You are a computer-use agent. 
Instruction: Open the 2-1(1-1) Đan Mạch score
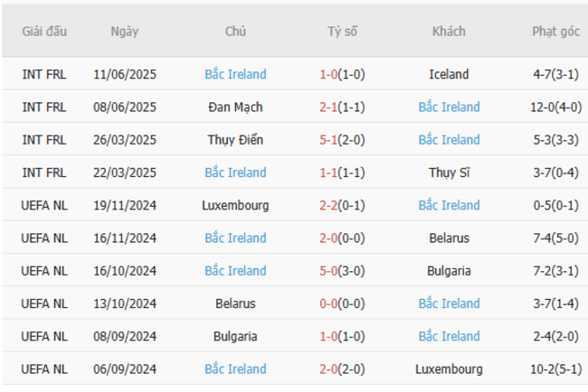342,107
